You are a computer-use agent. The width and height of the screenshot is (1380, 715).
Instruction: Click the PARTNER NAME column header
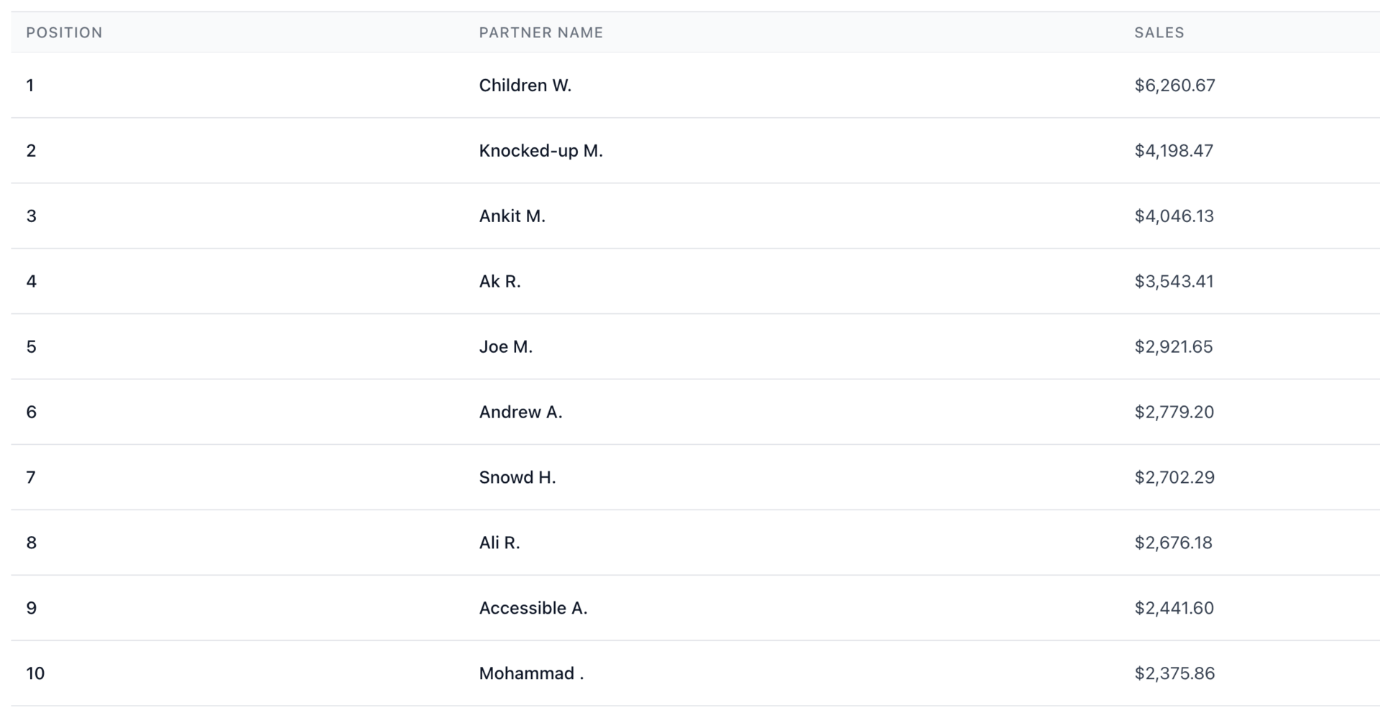540,32
